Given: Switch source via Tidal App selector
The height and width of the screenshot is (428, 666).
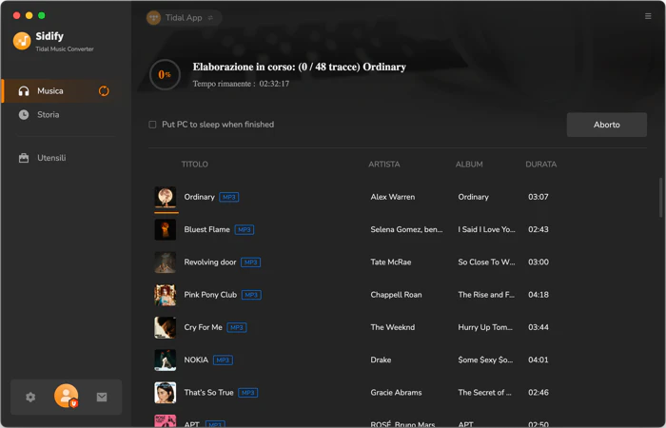Looking at the screenshot, I should 184,18.
